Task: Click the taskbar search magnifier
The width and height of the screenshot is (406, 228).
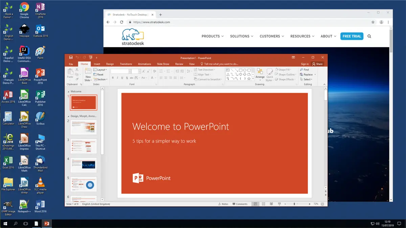Action: tap(16, 224)
